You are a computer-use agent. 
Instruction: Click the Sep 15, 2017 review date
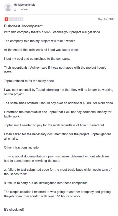coord(106,19)
